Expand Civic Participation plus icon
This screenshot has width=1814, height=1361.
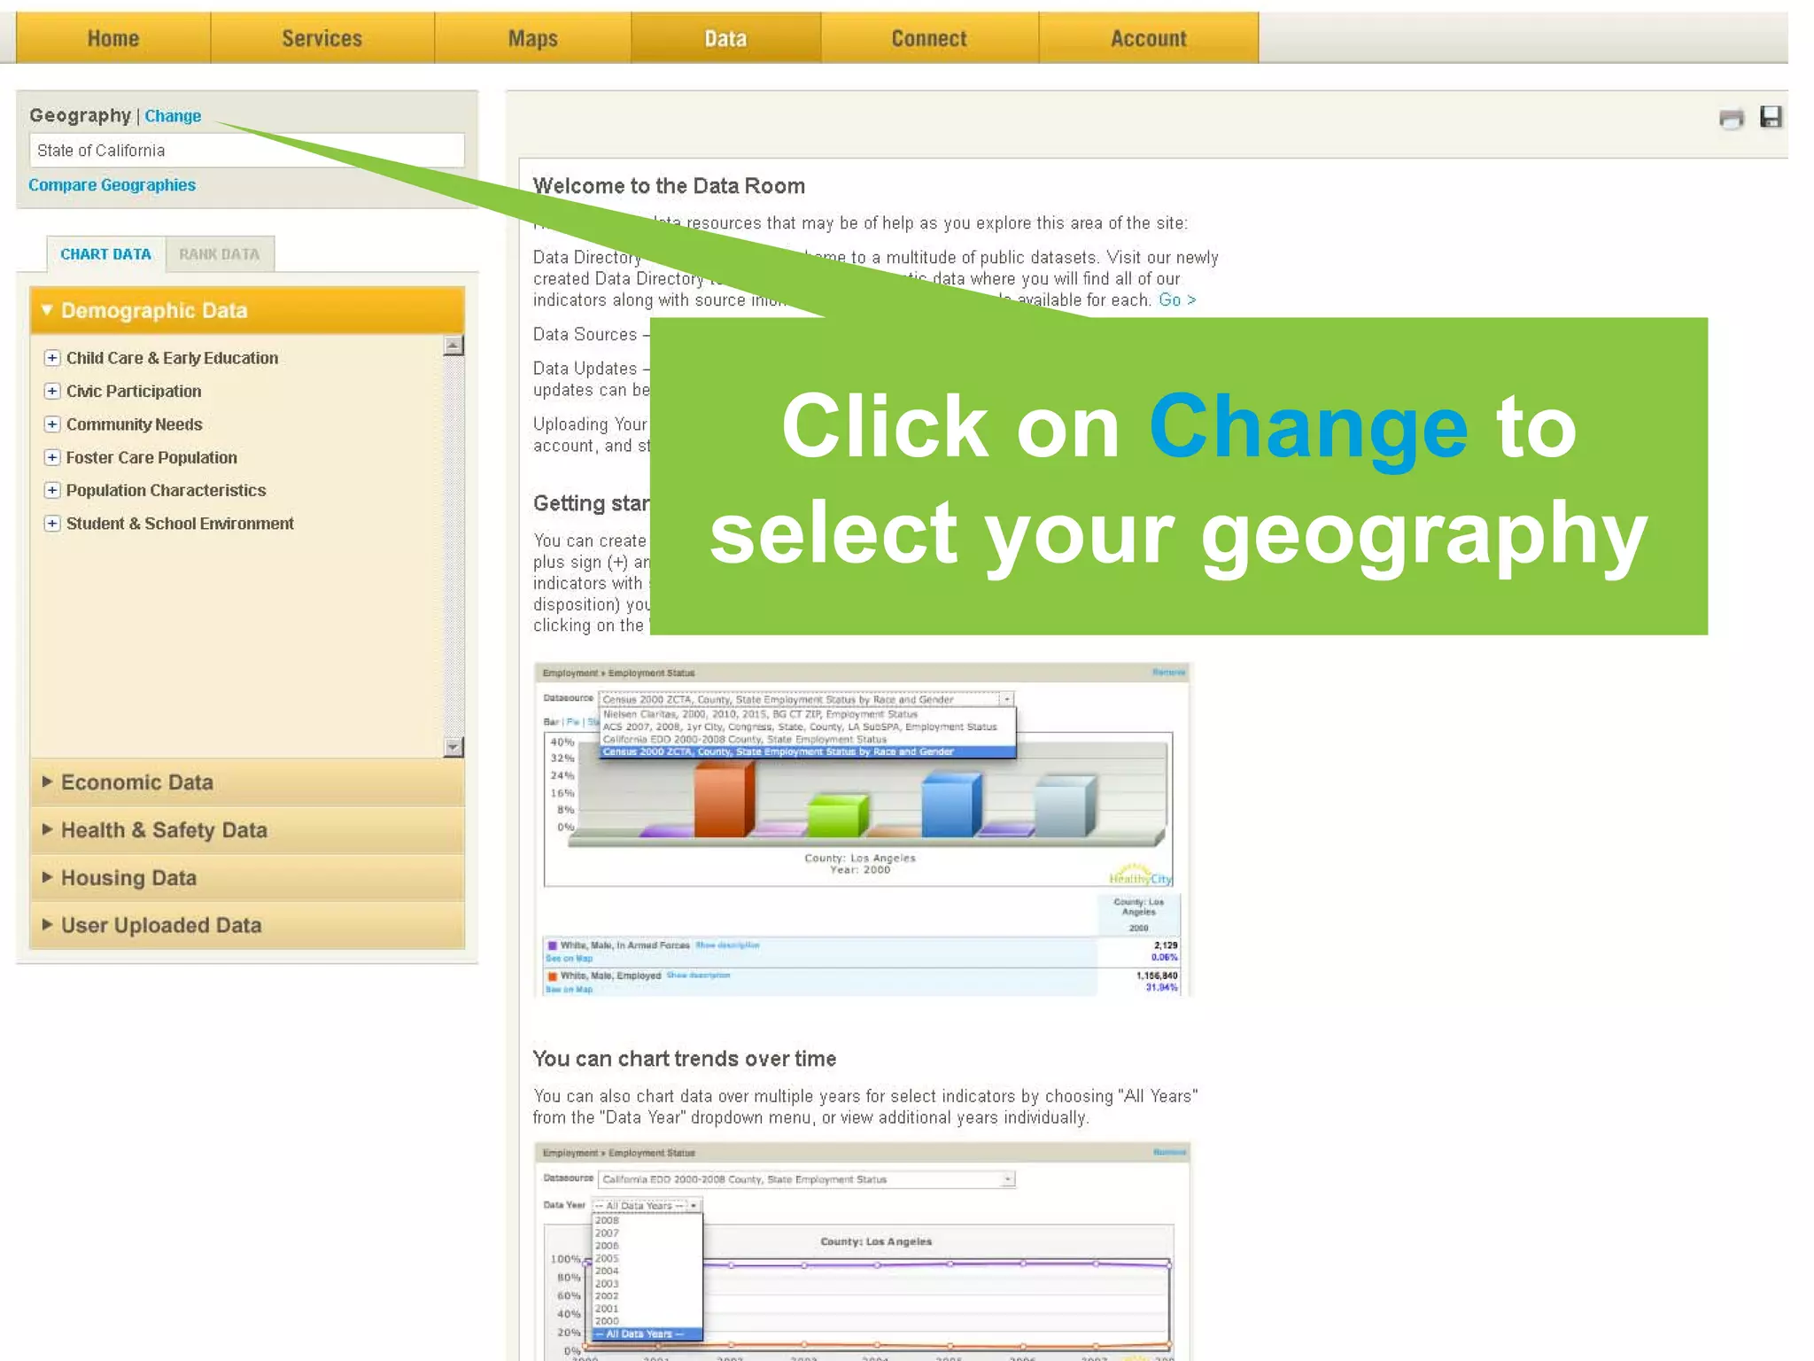point(52,391)
